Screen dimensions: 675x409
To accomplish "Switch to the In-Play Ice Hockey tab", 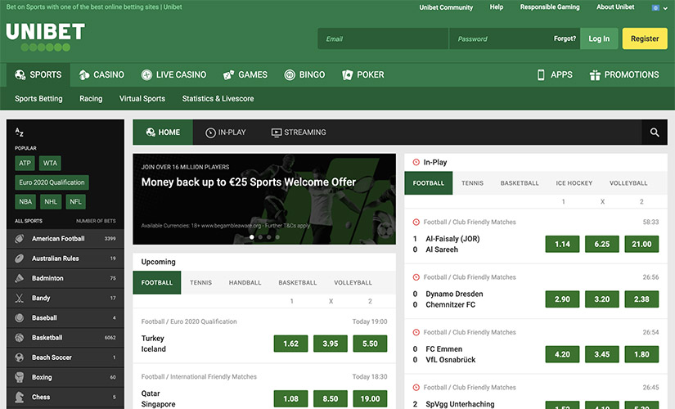I will [x=574, y=183].
